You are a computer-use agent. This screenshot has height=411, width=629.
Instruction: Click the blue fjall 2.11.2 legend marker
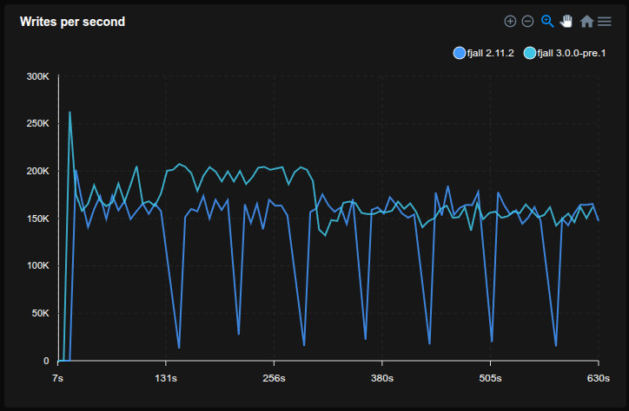(x=460, y=54)
